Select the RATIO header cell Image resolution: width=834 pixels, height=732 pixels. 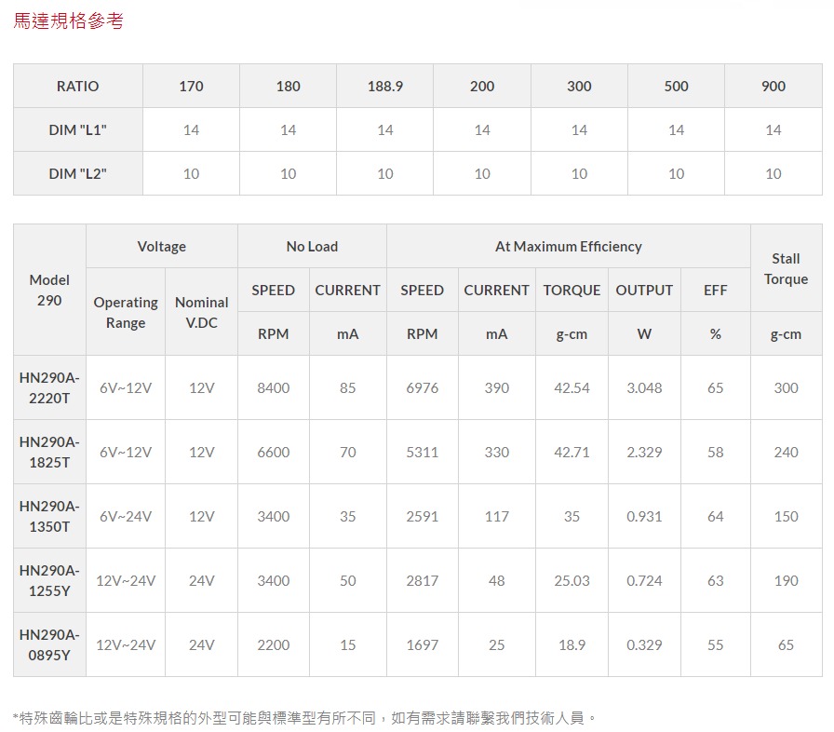click(x=77, y=86)
